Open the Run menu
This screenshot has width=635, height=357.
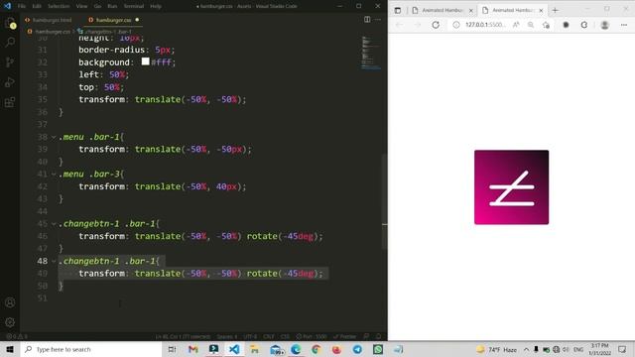click(x=112, y=6)
